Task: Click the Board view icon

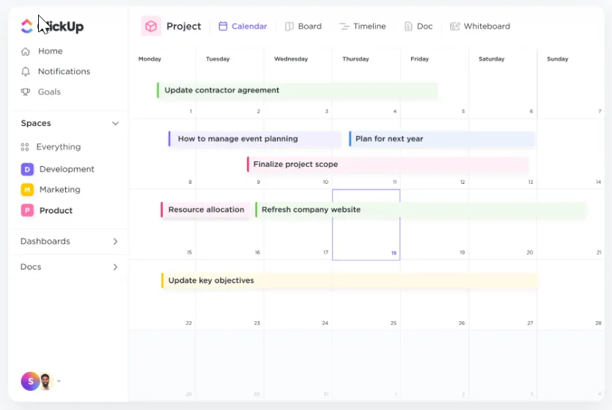Action: [x=290, y=26]
